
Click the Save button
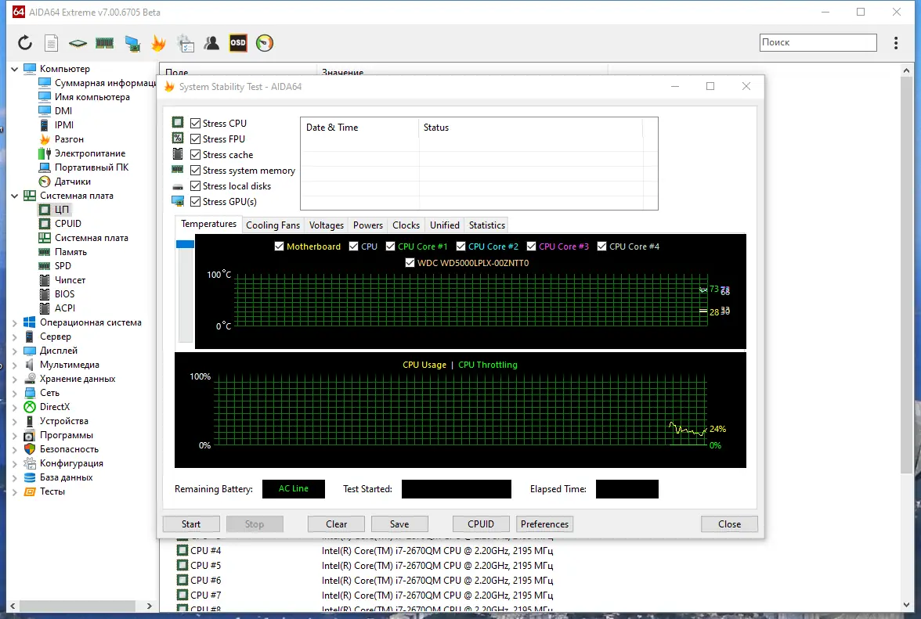click(399, 524)
